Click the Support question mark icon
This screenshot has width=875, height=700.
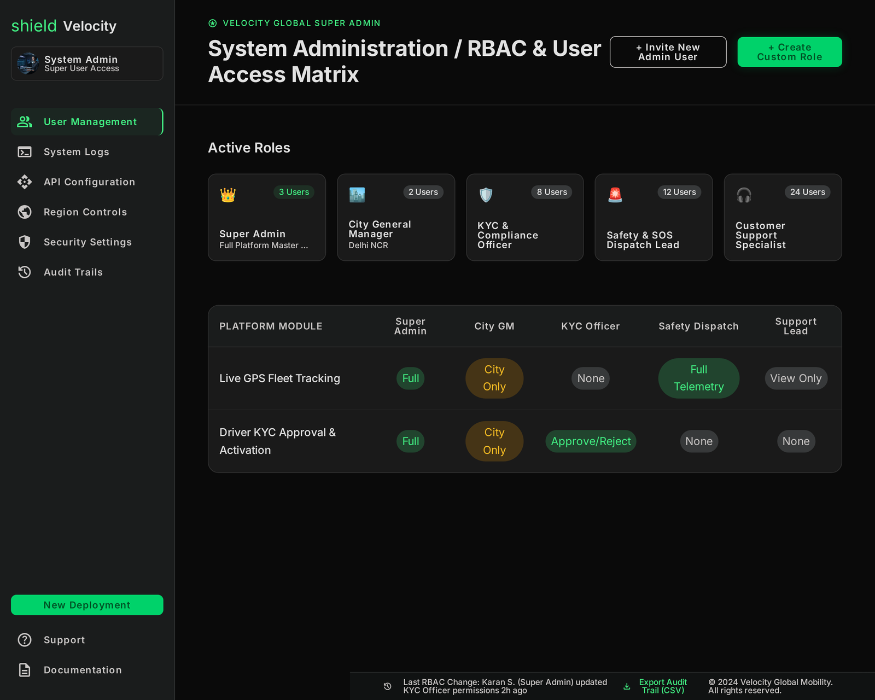25,640
